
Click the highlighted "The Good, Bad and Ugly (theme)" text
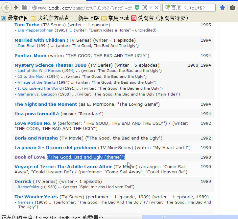click(86, 157)
